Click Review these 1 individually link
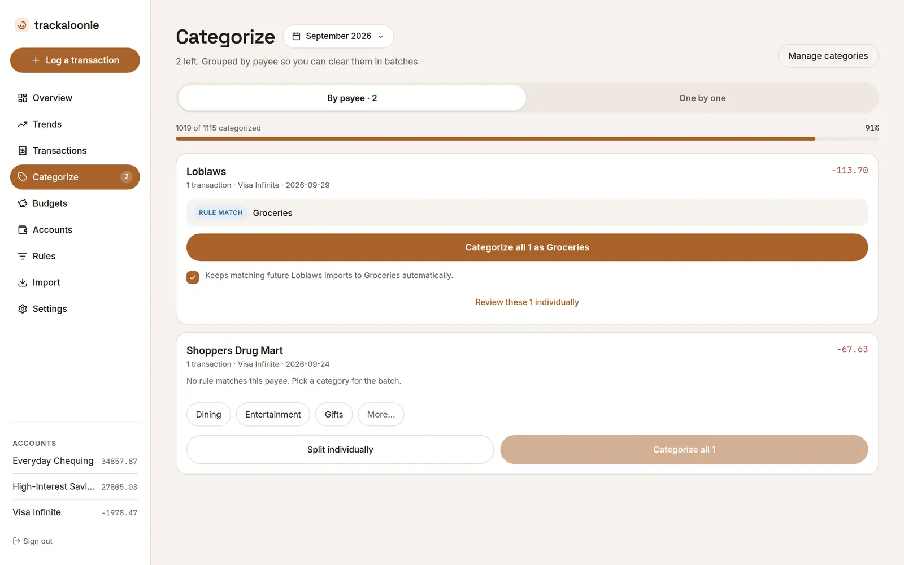Viewport: 904px width, 565px height. coord(527,302)
